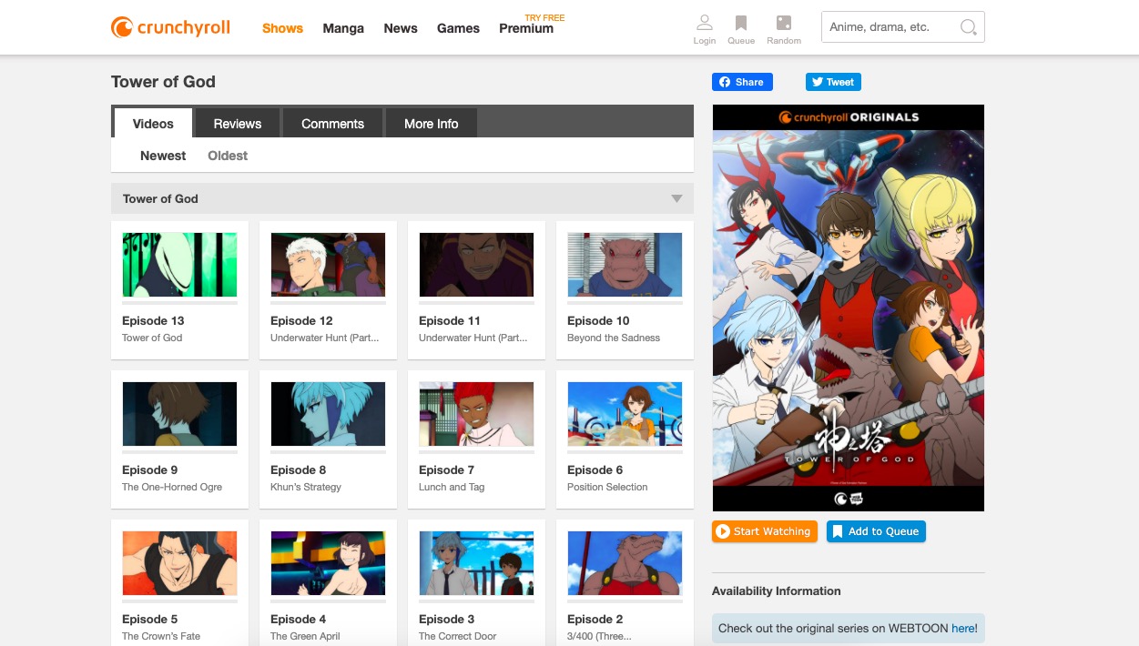Click the search magnifier icon

[968, 26]
